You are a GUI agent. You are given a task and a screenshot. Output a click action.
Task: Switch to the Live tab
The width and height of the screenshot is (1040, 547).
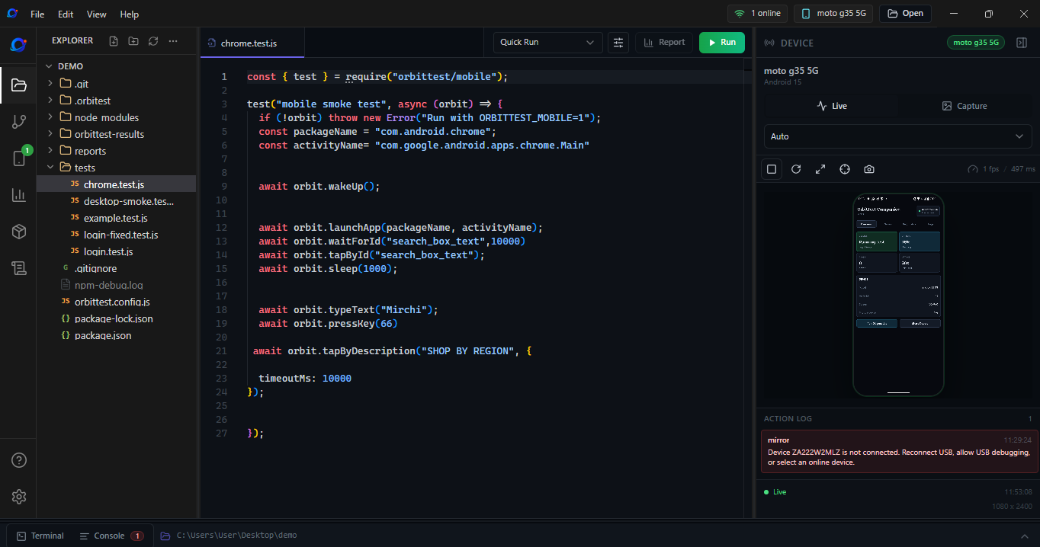pyautogui.click(x=831, y=106)
